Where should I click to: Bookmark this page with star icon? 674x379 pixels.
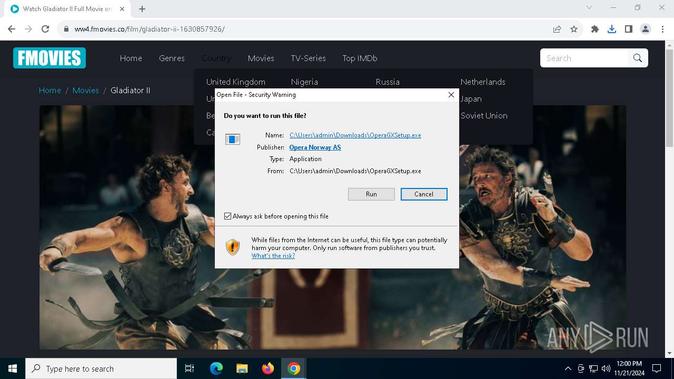[x=574, y=29]
